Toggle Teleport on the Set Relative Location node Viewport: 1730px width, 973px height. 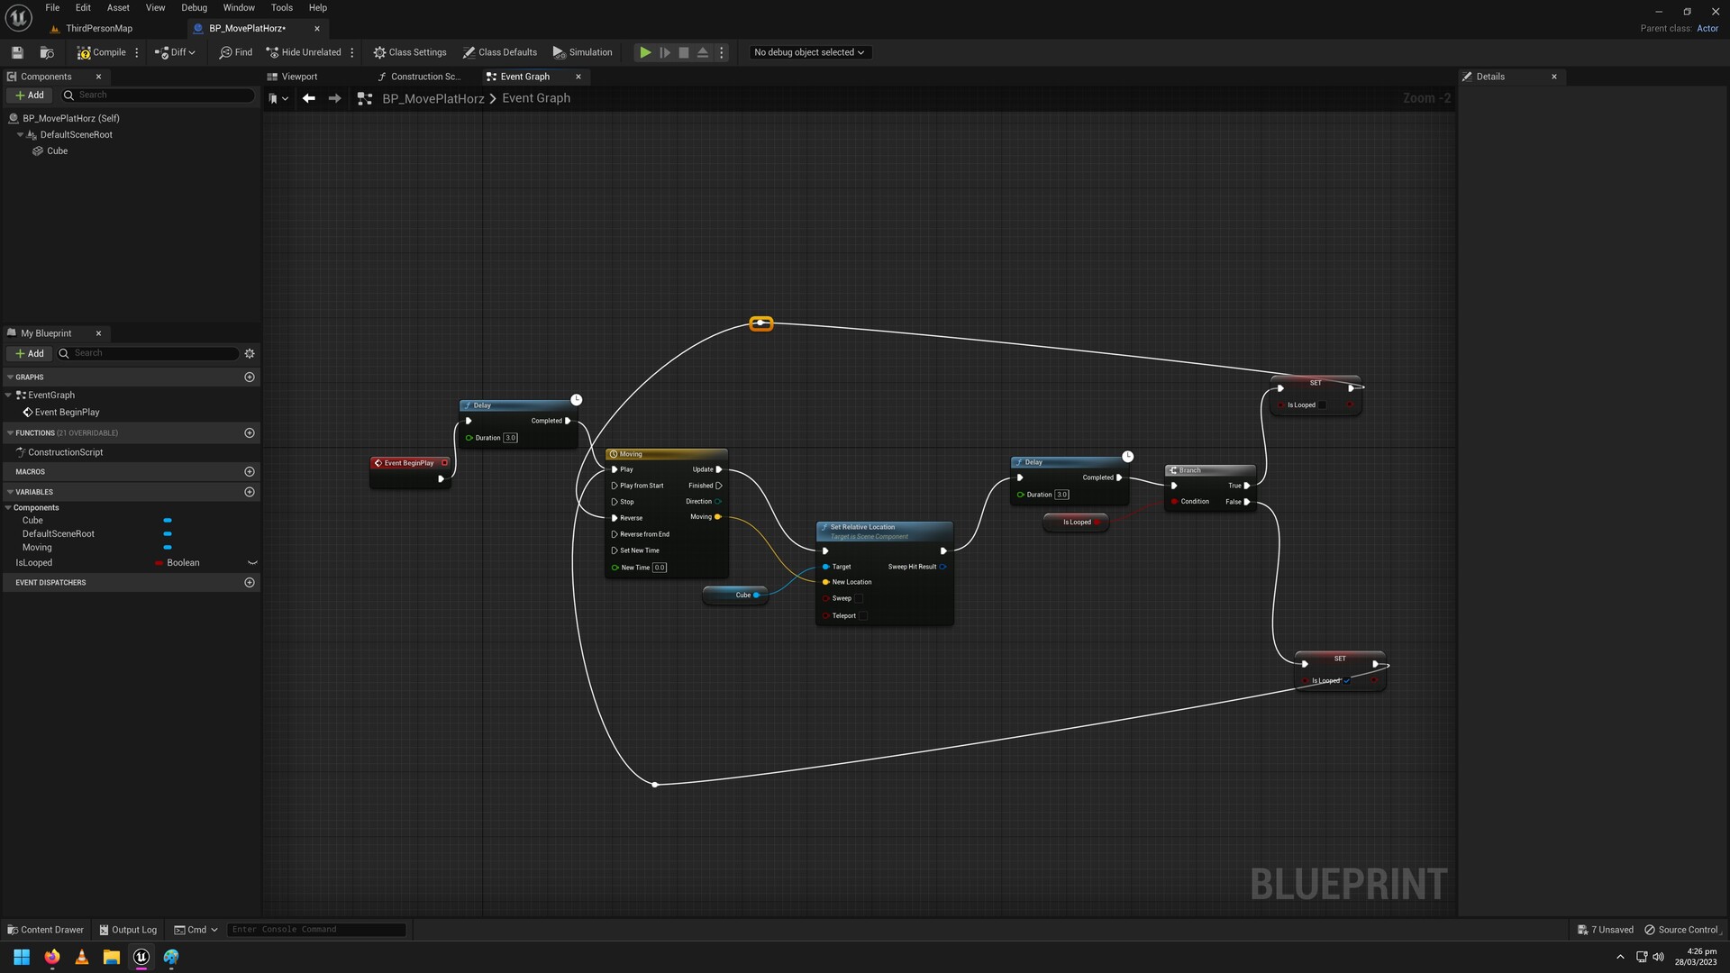point(864,615)
